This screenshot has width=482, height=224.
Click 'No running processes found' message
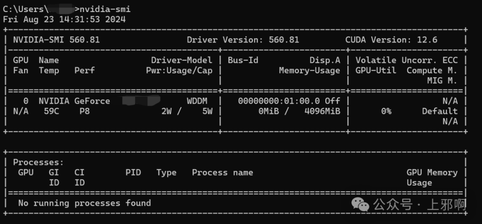(84, 203)
